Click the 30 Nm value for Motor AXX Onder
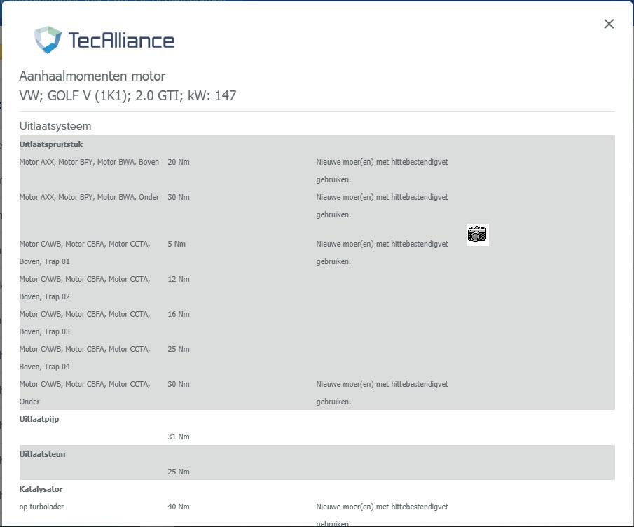Viewport: 634px width, 527px height. tap(179, 198)
